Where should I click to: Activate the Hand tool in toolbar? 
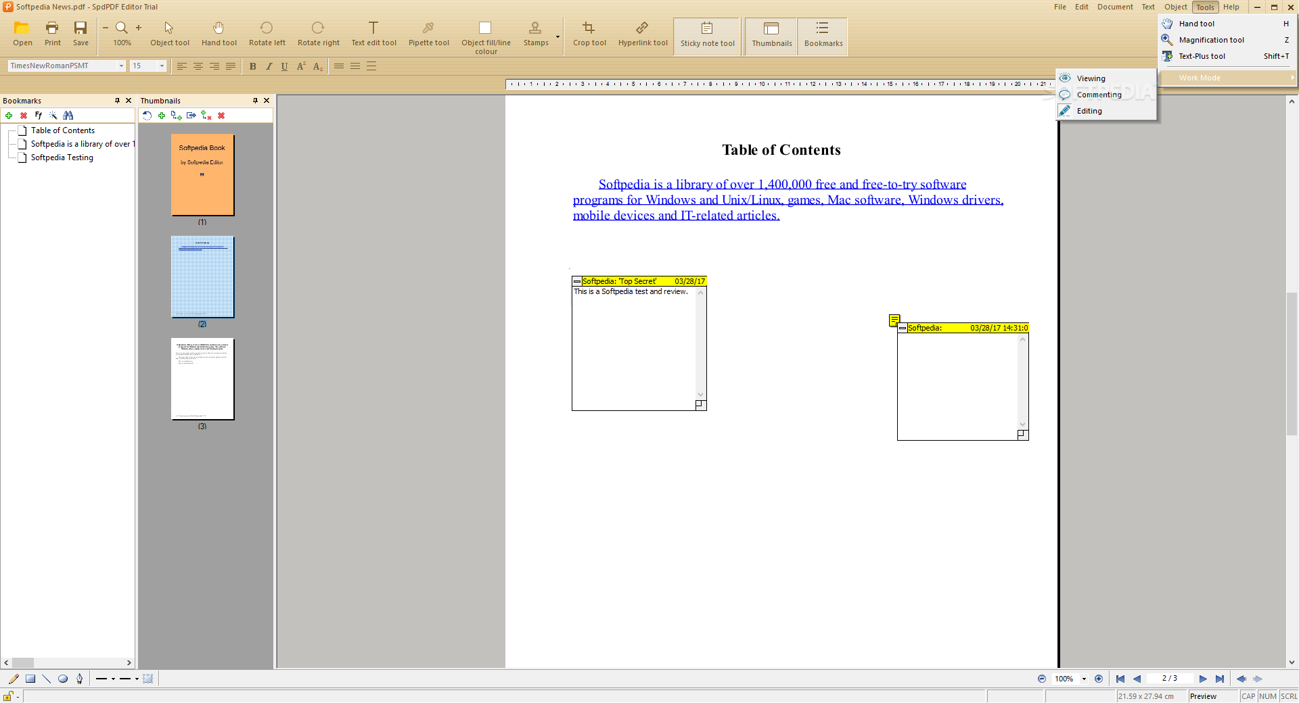[219, 34]
